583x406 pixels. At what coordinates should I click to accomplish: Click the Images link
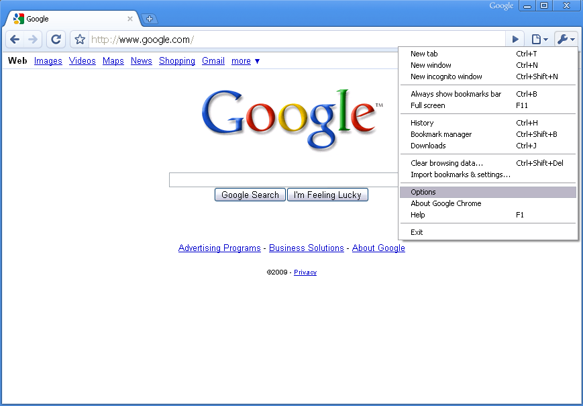click(x=48, y=60)
